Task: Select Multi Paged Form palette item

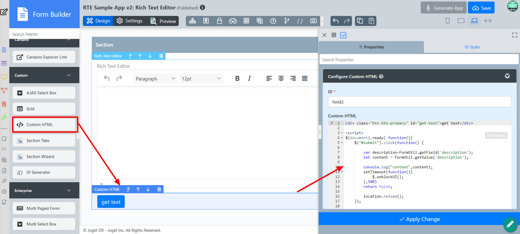Action: point(44,208)
